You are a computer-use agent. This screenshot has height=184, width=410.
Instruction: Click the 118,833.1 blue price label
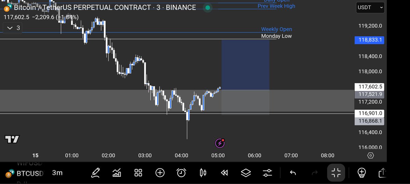point(370,40)
